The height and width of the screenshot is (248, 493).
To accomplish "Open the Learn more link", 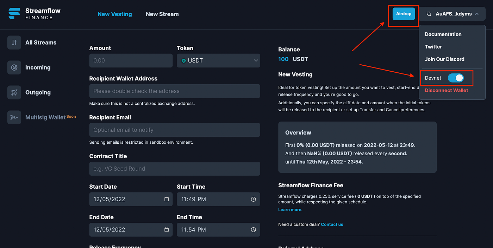I will click(x=290, y=210).
